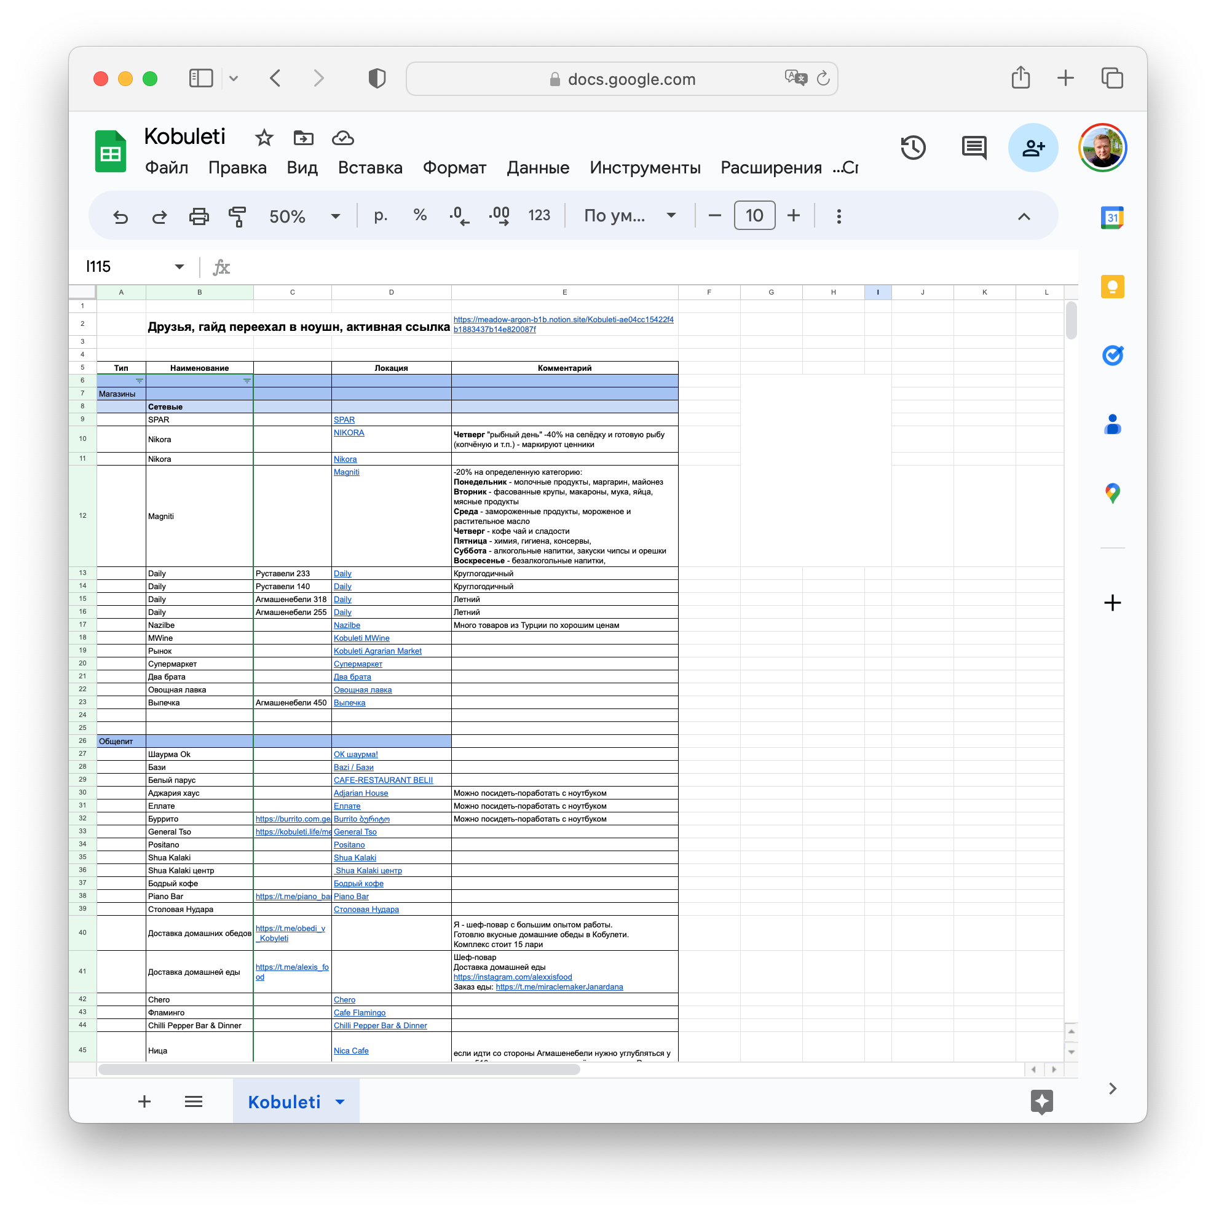Click the undo arrow in toolbar
The height and width of the screenshot is (1214, 1216).
coord(120,216)
